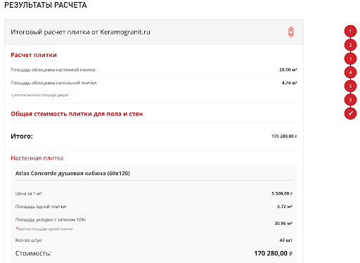Click the Итоговый расчет плитки header

80,32
